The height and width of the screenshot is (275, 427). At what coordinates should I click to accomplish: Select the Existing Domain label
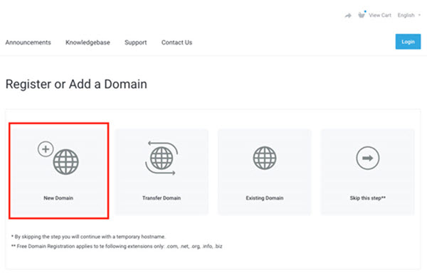(265, 198)
